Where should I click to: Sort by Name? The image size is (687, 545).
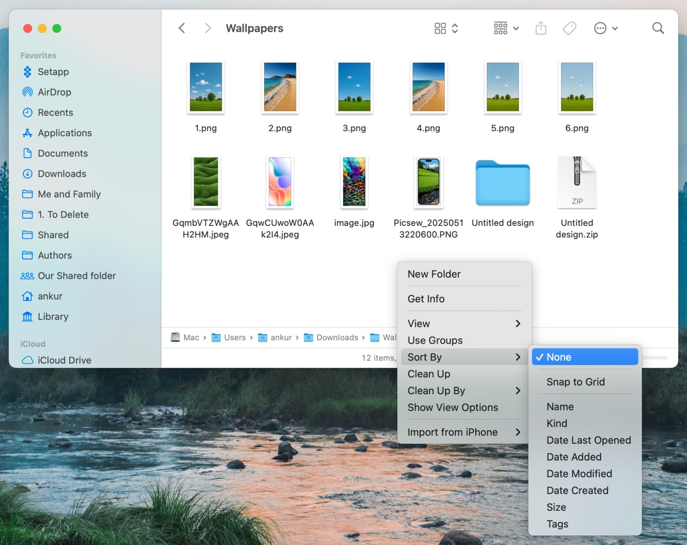[x=585, y=407]
